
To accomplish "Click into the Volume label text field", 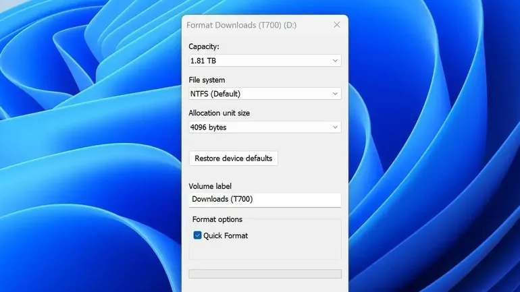I will tap(265, 200).
